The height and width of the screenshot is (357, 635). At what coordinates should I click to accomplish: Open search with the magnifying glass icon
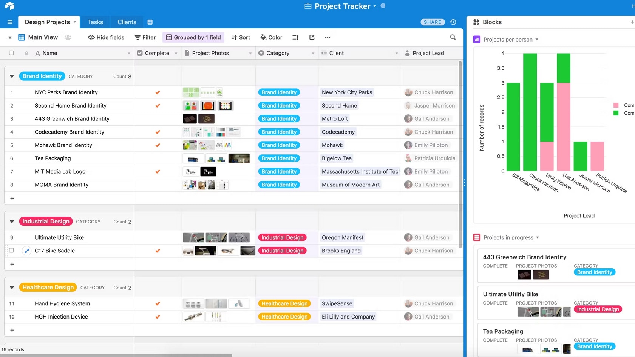click(453, 37)
